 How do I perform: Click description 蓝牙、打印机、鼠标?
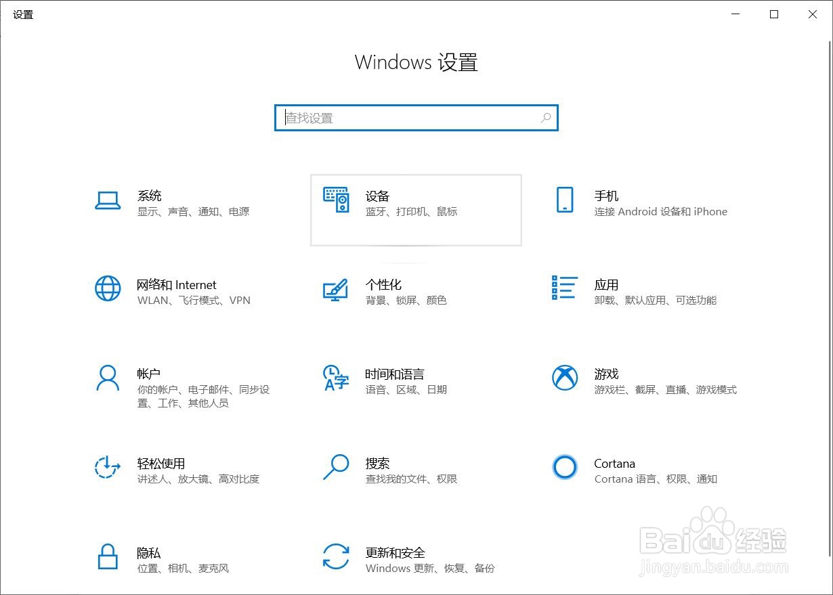tap(412, 212)
